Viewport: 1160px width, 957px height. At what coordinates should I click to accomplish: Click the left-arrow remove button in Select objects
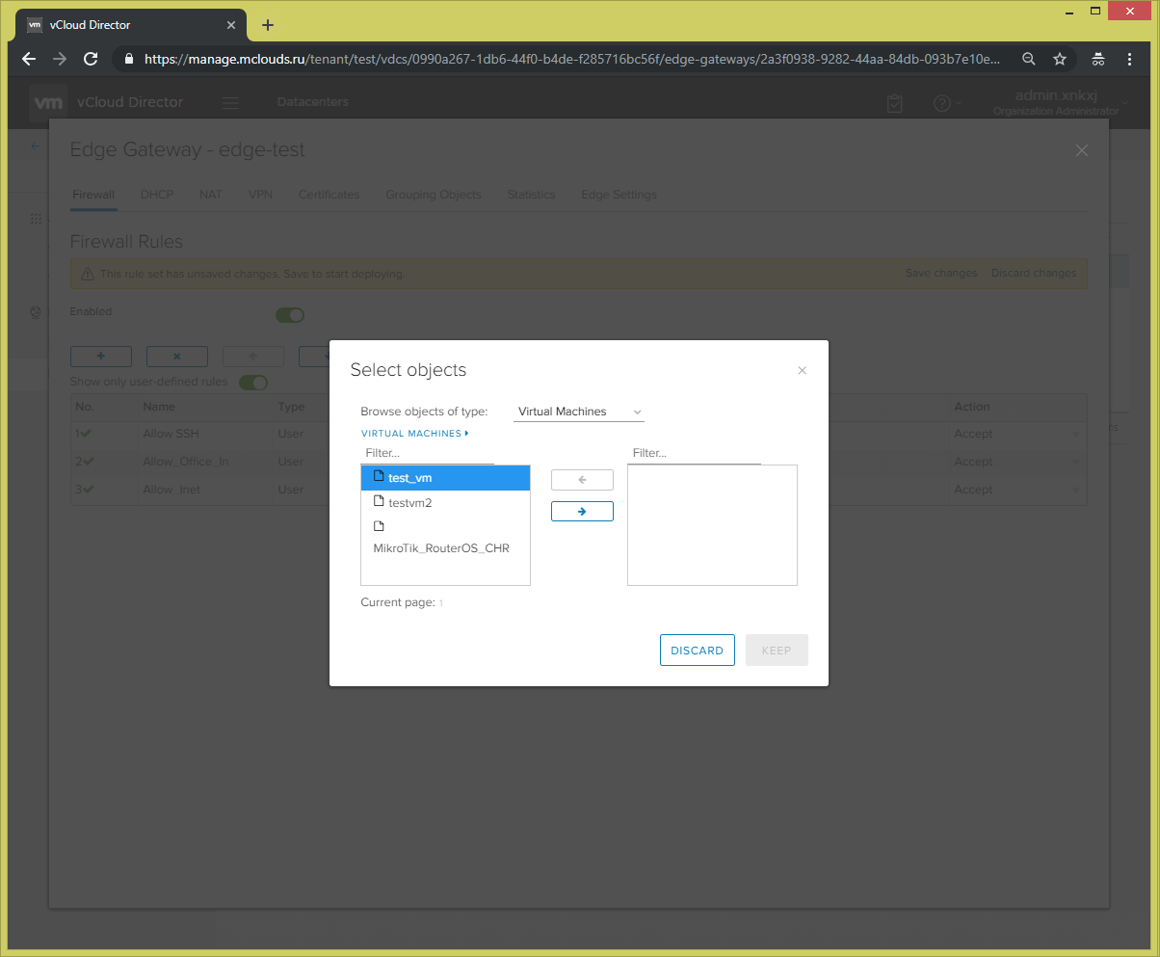582,480
